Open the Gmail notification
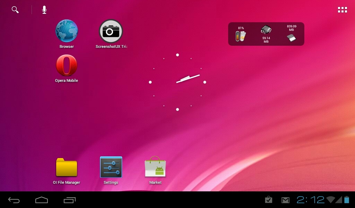The width and height of the screenshot is (355, 208). (286, 200)
